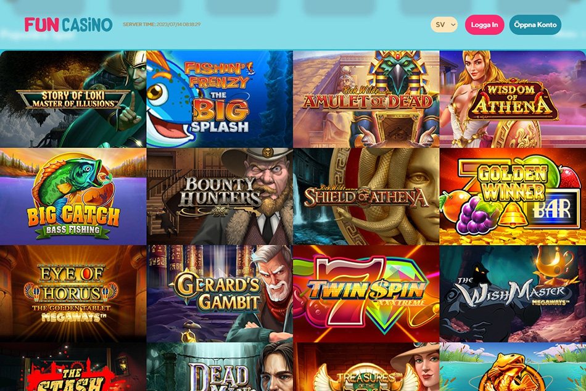This screenshot has height=391, width=586.
Task: Select the Amulet of Dead game tile
Action: pos(366,99)
